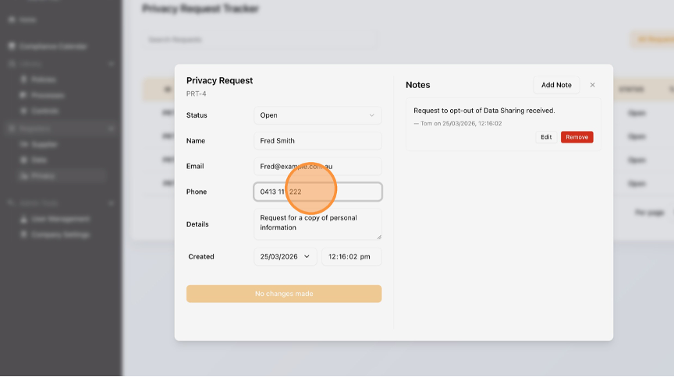Click the Search Requests box
Image resolution: width=674 pixels, height=377 pixels.
pyautogui.click(x=259, y=40)
